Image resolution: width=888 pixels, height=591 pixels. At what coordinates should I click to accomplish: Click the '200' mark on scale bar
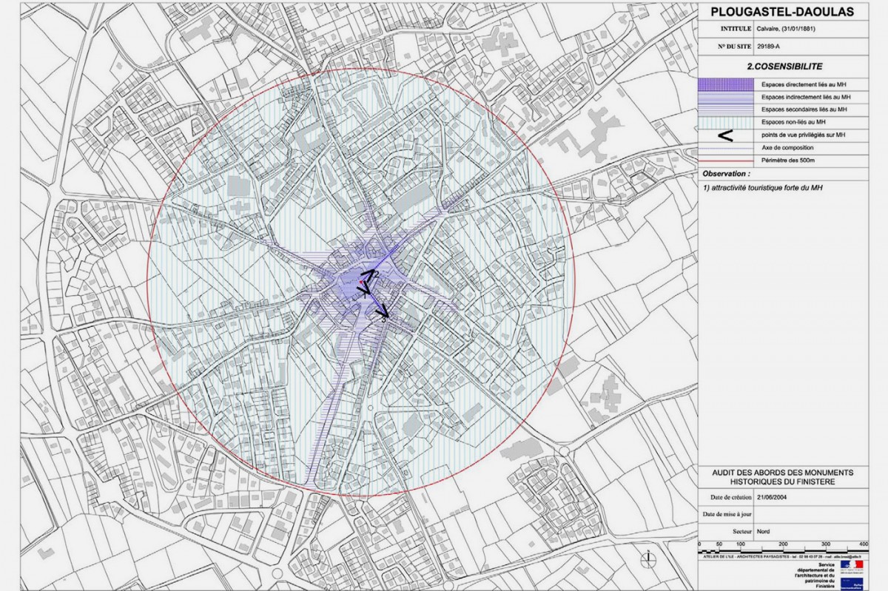coord(784,544)
